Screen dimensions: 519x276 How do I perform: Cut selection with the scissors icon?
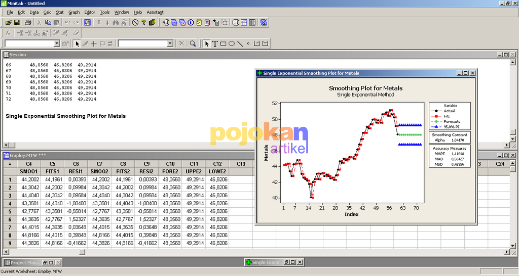pyautogui.click(x=39, y=22)
